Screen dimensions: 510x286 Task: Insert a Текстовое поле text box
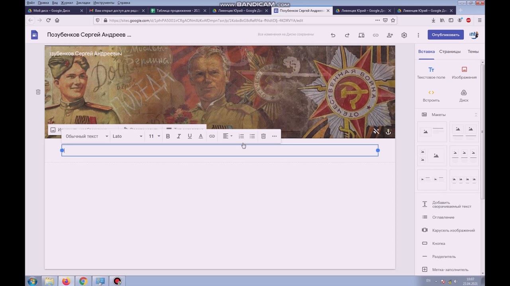click(431, 73)
